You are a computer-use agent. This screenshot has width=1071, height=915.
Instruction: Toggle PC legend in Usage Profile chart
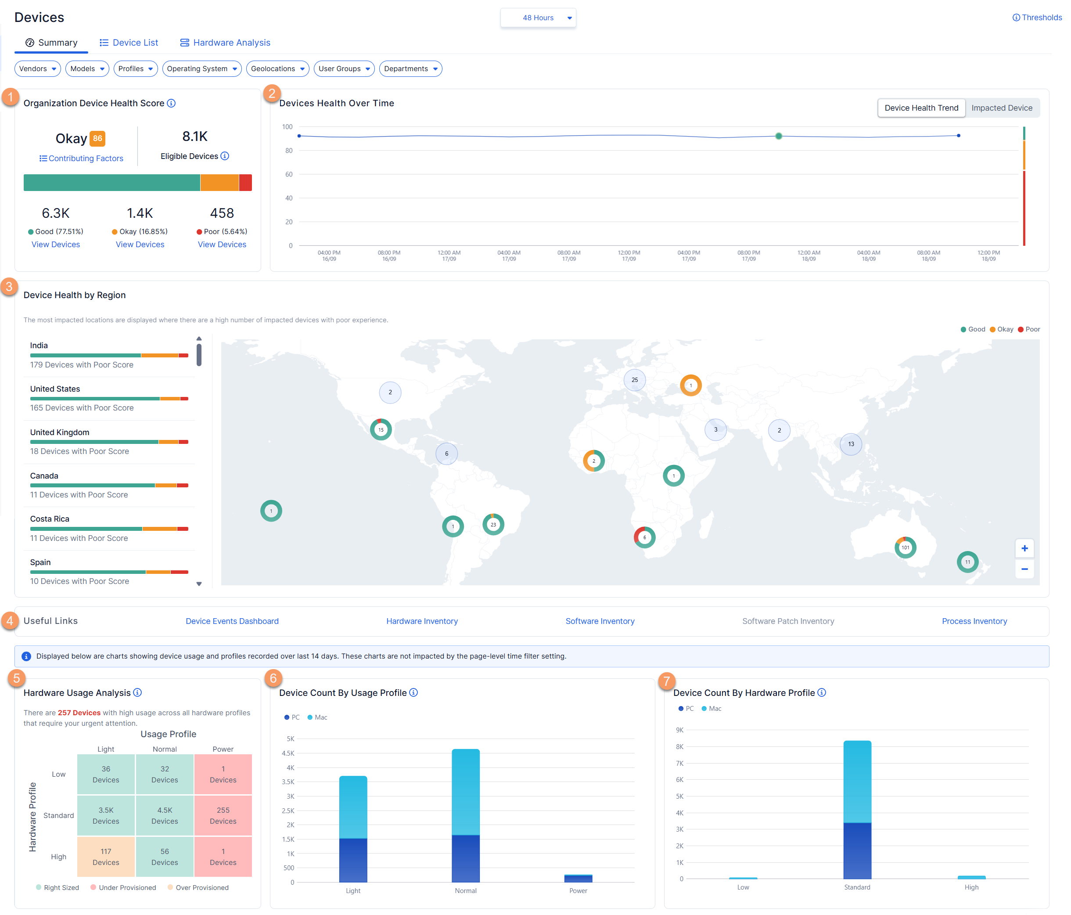click(291, 717)
